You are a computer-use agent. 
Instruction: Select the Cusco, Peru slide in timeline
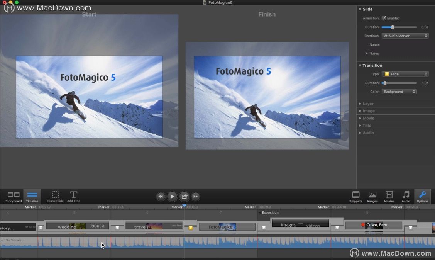click(374, 225)
